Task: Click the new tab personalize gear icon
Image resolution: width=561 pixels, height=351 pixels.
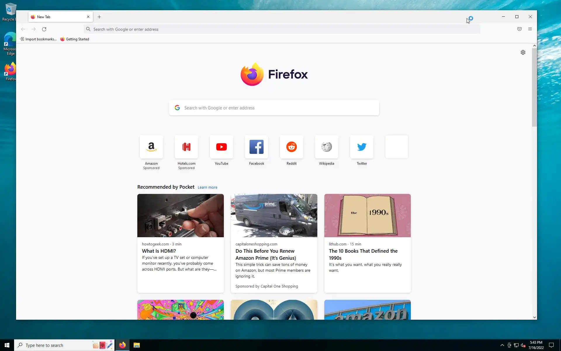Action: coord(523,52)
